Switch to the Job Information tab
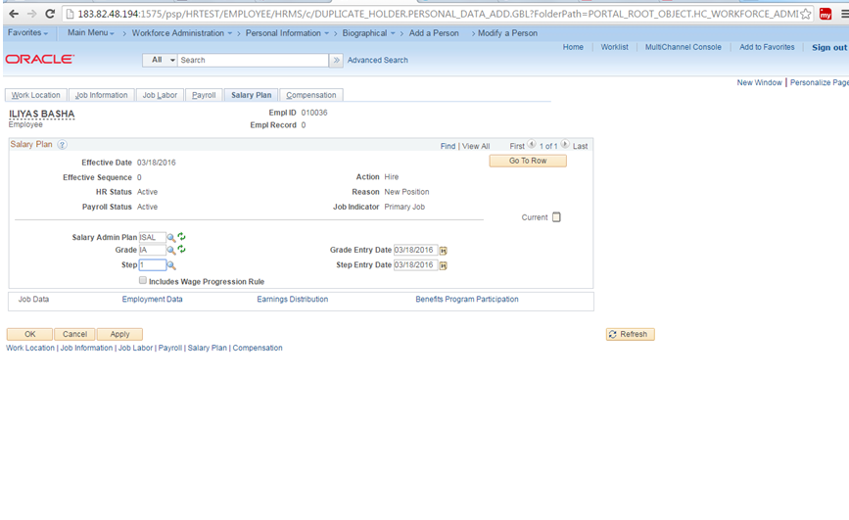Screen dimensions: 849x520 click(x=101, y=95)
